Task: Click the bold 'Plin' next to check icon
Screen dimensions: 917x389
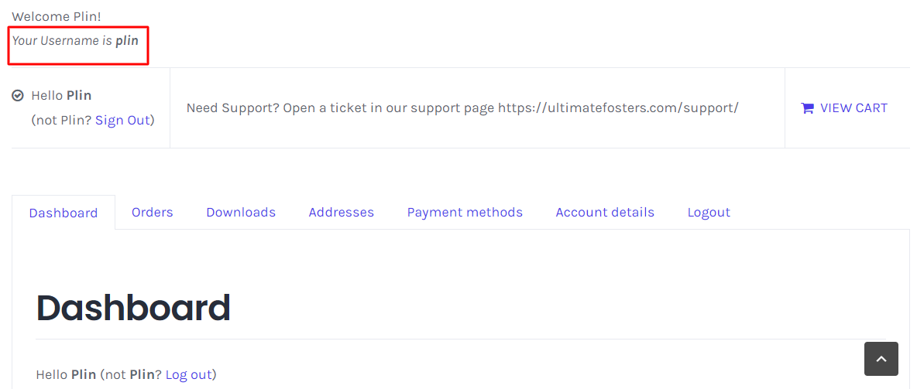Action: point(79,96)
